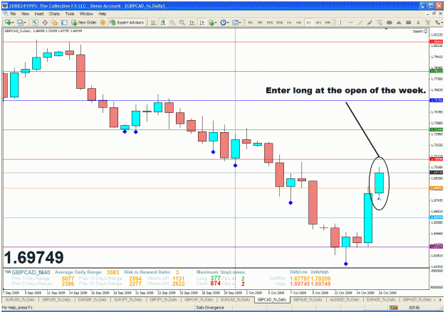Select the vertical line drawing tool
445x312 pixels.
340,22
